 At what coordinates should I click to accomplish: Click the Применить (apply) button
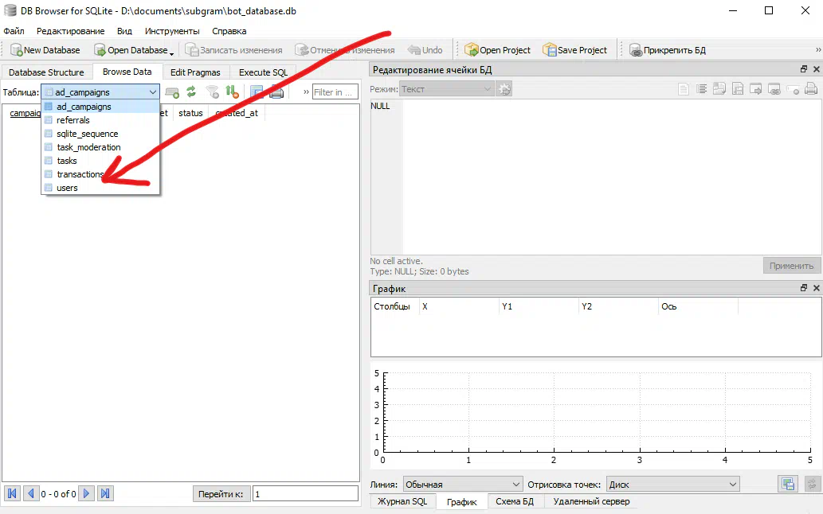point(791,266)
